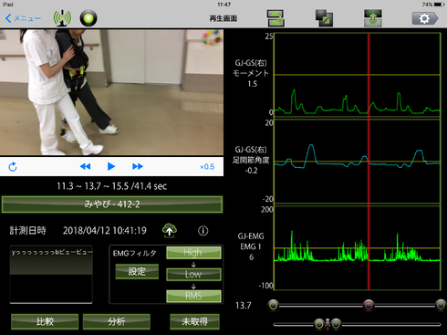Tap the vertical graph scale arrows icon
The height and width of the screenshot is (335, 447).
[373, 18]
